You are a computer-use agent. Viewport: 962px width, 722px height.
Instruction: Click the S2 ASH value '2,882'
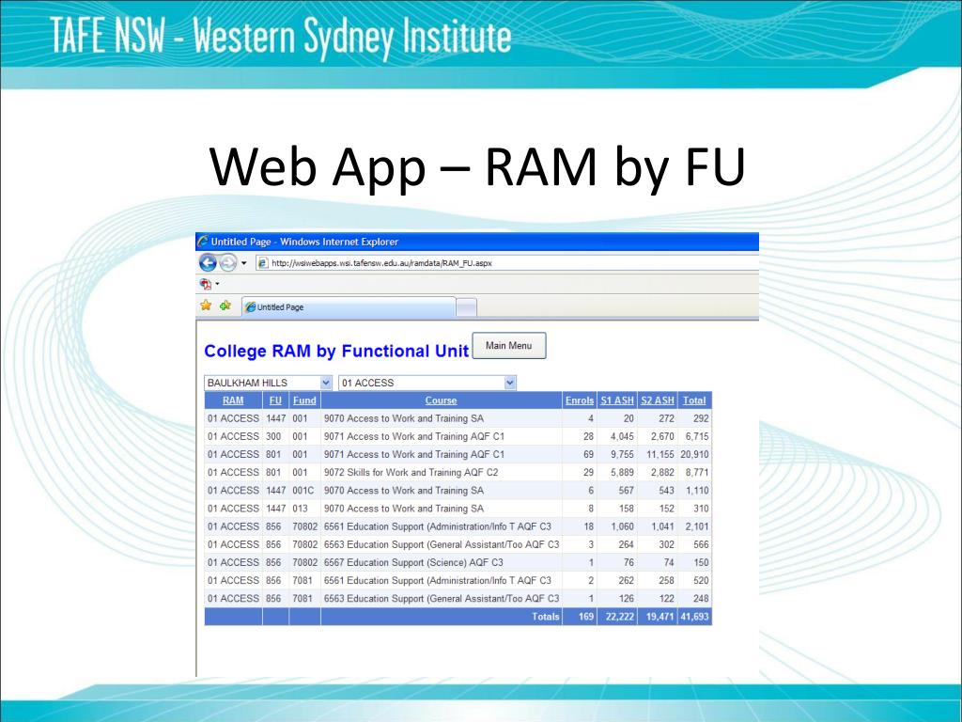pyautogui.click(x=662, y=473)
